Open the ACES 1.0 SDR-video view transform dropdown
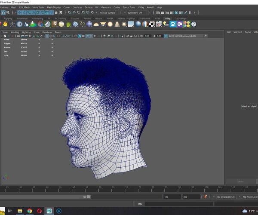 [187, 36]
